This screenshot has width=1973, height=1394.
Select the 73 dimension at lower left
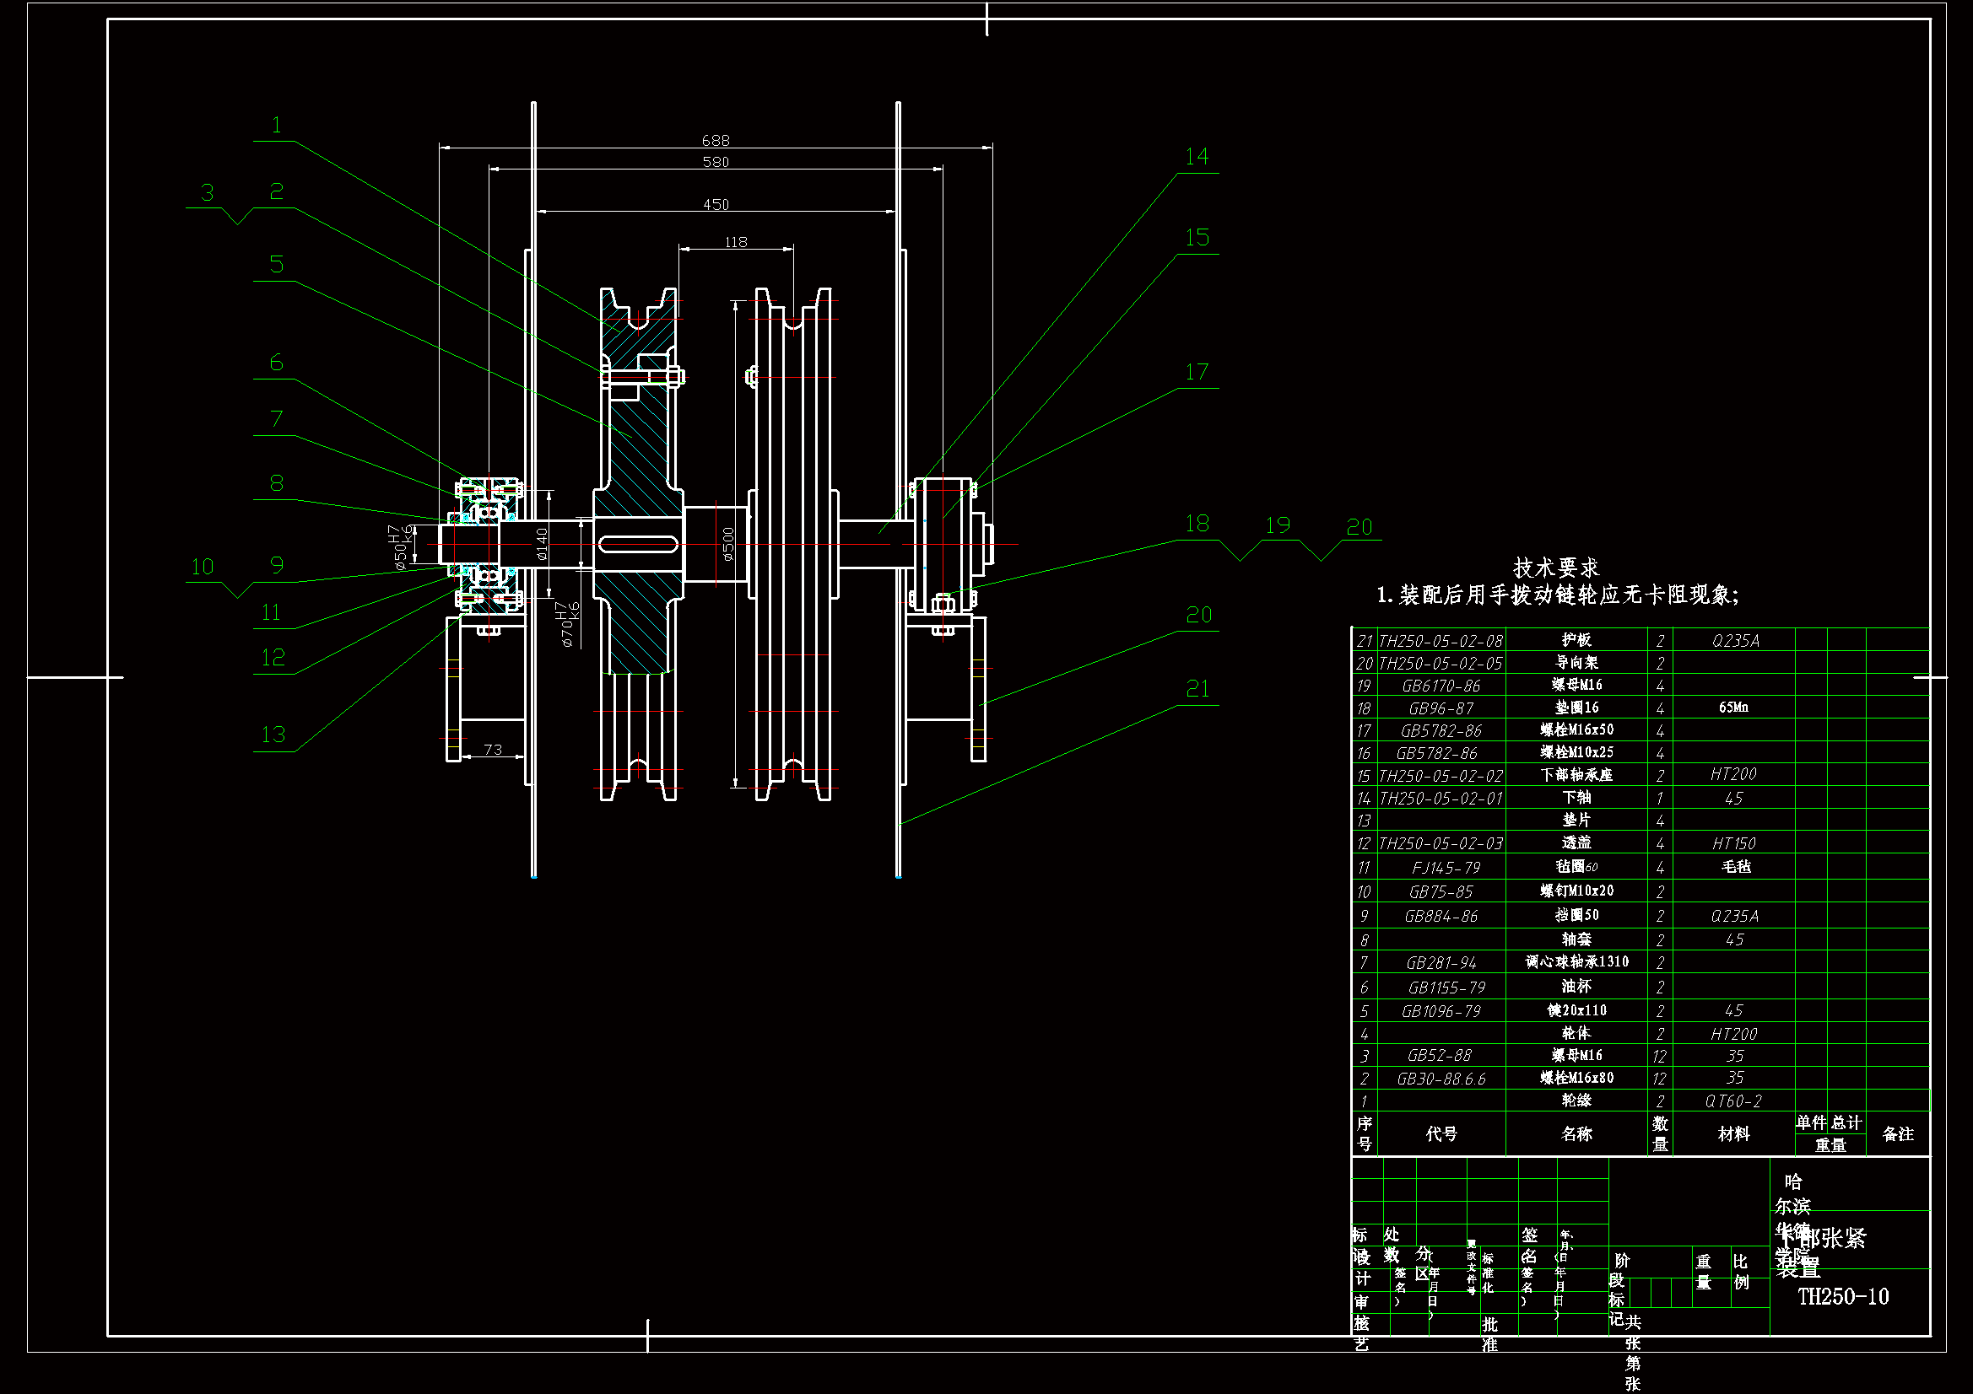click(x=492, y=750)
